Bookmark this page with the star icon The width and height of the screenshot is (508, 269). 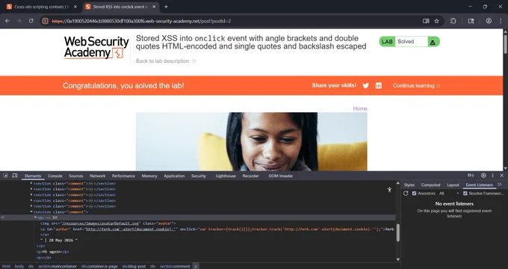pos(437,21)
